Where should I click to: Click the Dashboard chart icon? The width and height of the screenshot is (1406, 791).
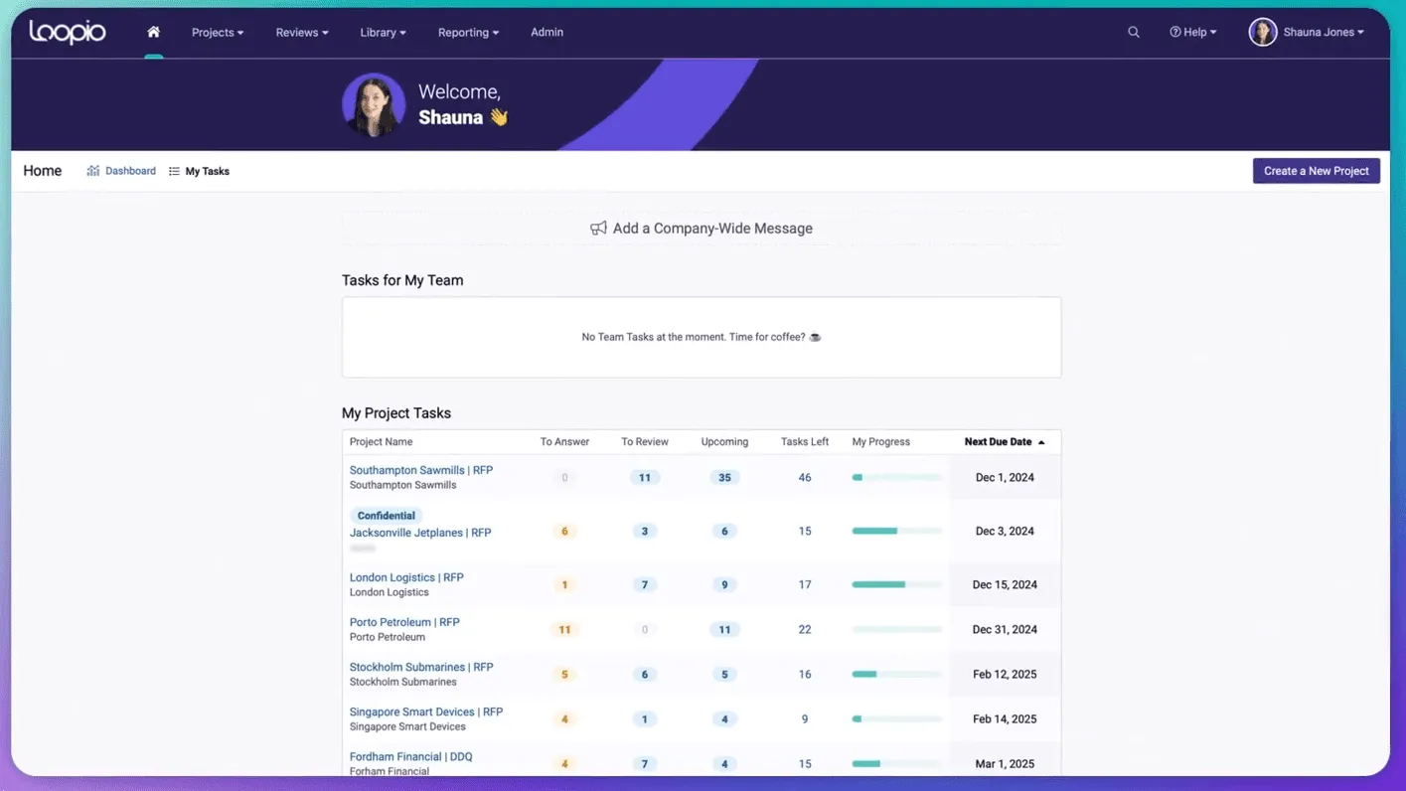92,171
